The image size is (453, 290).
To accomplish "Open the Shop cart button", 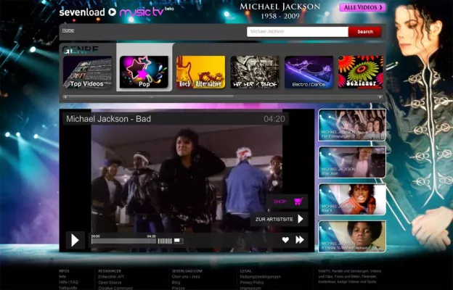I will (x=287, y=202).
